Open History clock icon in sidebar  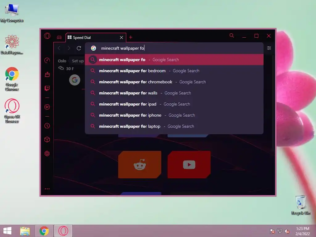(x=47, y=126)
